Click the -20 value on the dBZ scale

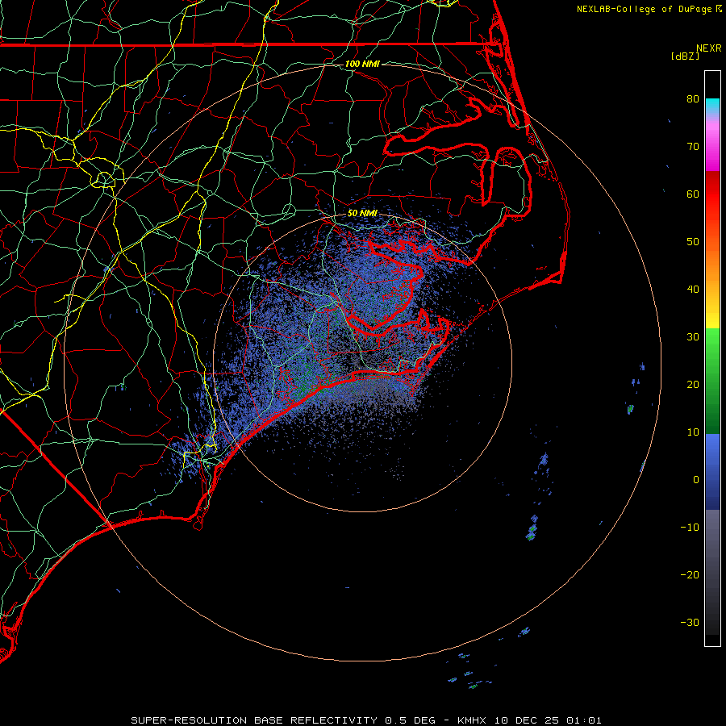[x=690, y=575]
